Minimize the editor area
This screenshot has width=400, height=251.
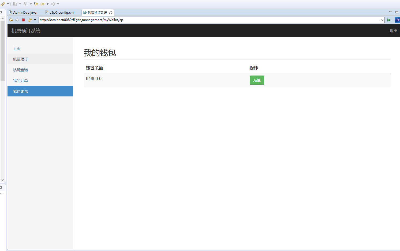[391, 12]
